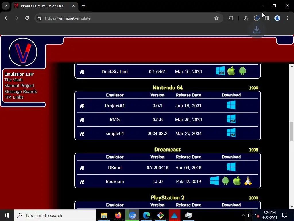Open Chrome three-dot menu
294x221 pixels.
pos(288,18)
